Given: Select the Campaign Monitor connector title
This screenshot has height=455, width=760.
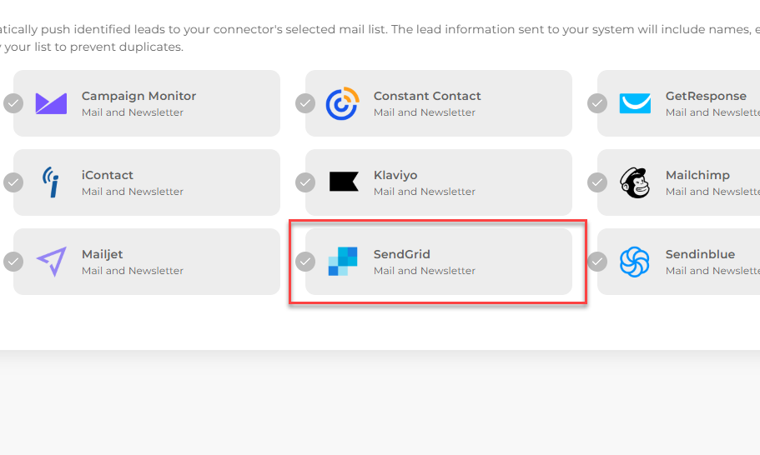Looking at the screenshot, I should click(138, 97).
